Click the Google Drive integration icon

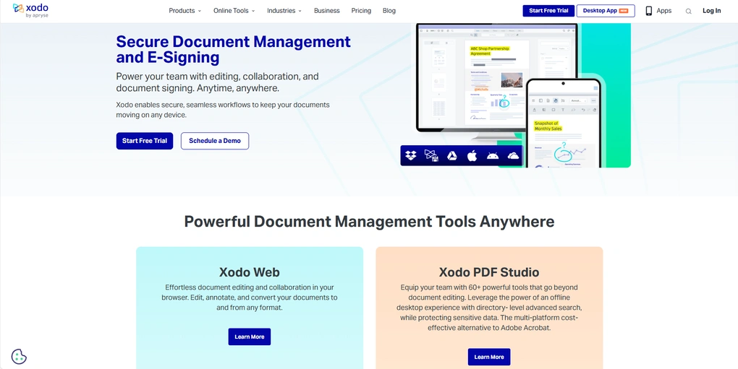(x=451, y=155)
